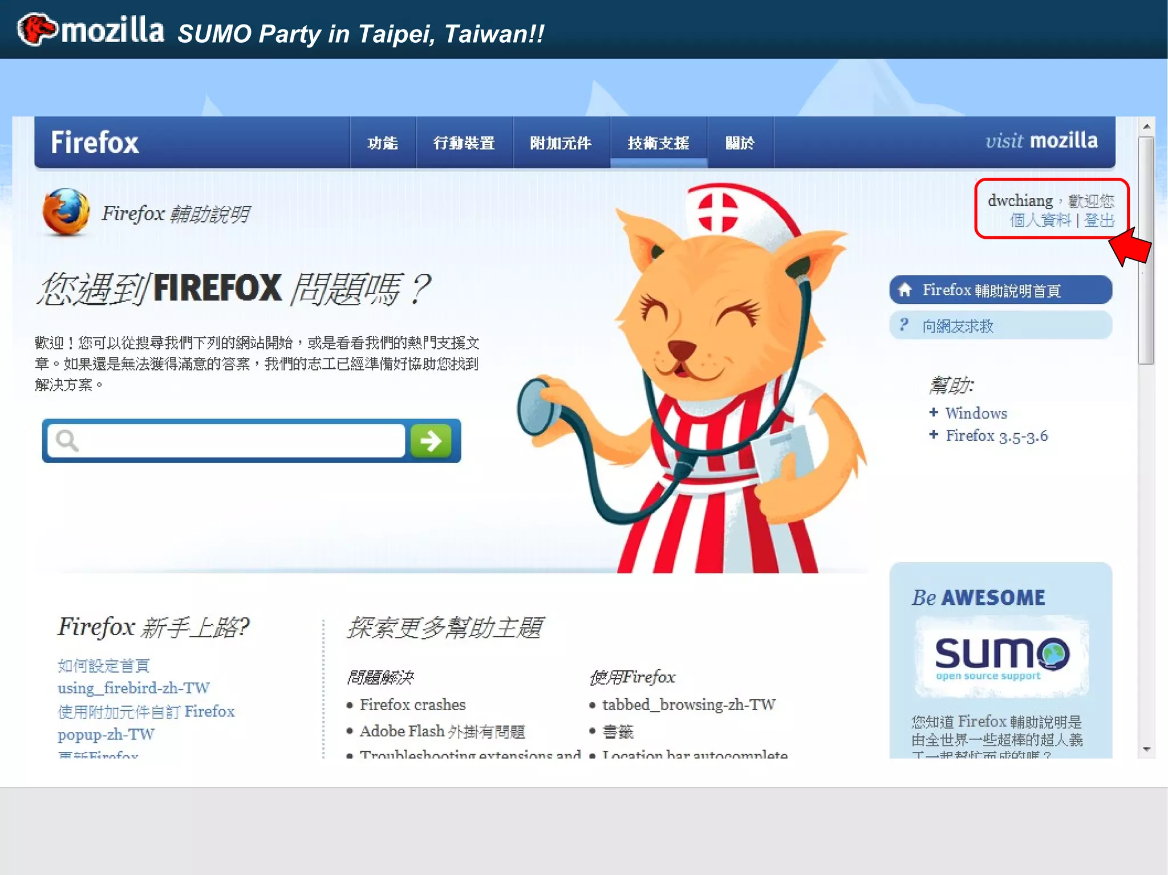Expand the Windows plus icon
Image resolution: width=1168 pixels, height=875 pixels.
tap(934, 412)
